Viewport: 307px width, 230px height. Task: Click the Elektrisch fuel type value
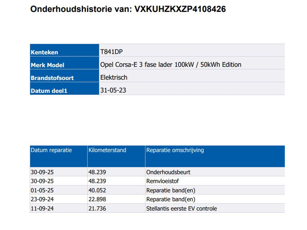(x=114, y=78)
